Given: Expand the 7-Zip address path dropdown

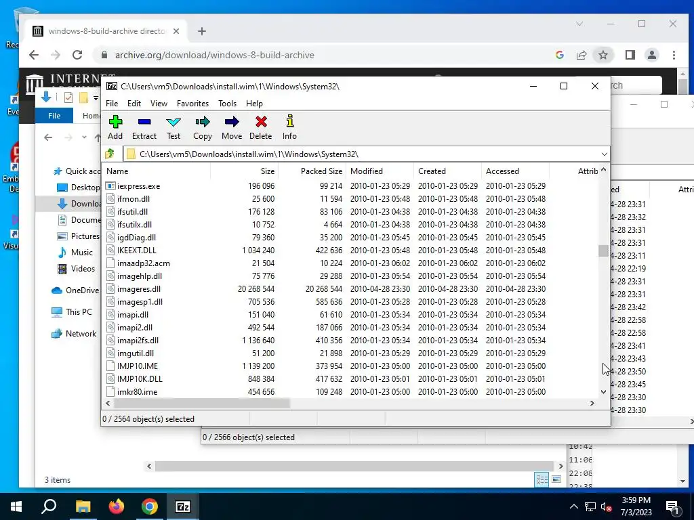Looking at the screenshot, I should point(604,154).
